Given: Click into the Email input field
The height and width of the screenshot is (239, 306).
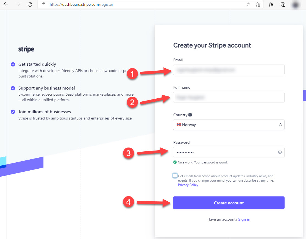Looking at the screenshot, I should 229,70.
